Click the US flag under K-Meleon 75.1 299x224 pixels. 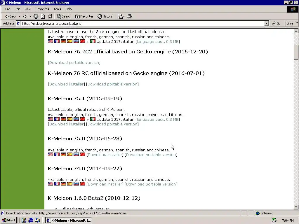tap(51, 119)
